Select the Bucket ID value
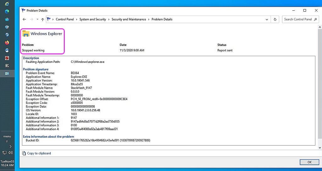Image resolution: width=322 pixels, height=171 pixels. tap(110, 141)
